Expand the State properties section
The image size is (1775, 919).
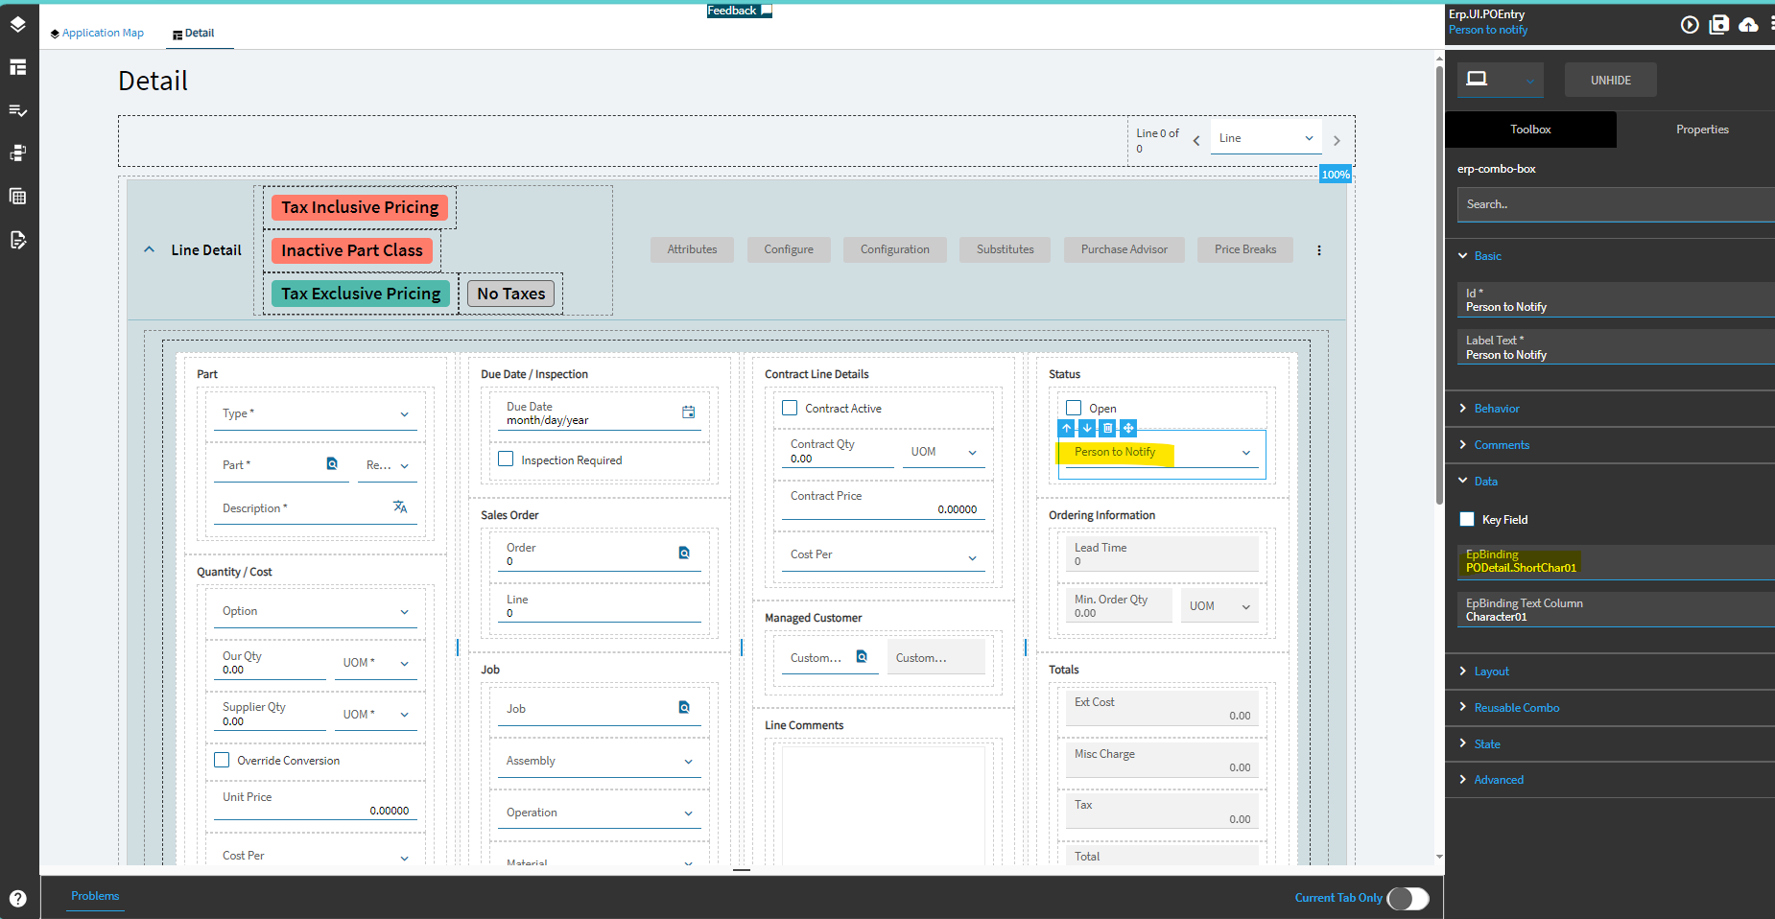[1479, 744]
